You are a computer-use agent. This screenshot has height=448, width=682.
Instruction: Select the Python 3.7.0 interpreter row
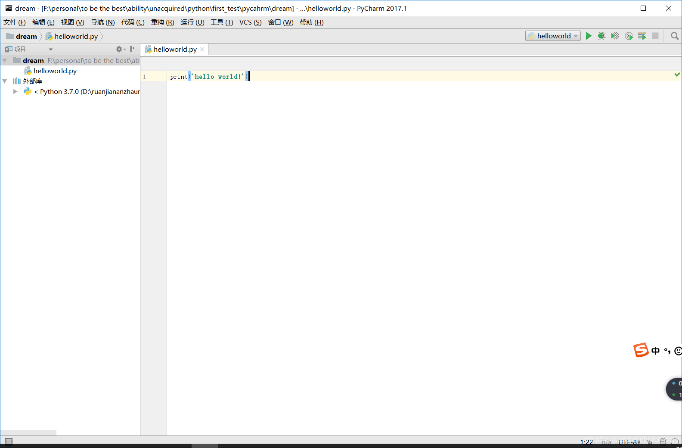70,92
